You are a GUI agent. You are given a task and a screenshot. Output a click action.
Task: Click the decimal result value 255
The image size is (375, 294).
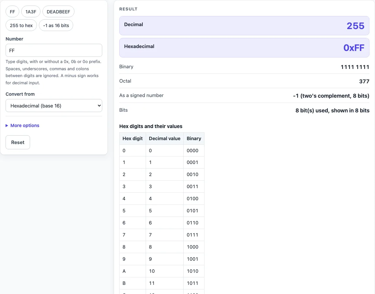click(355, 26)
